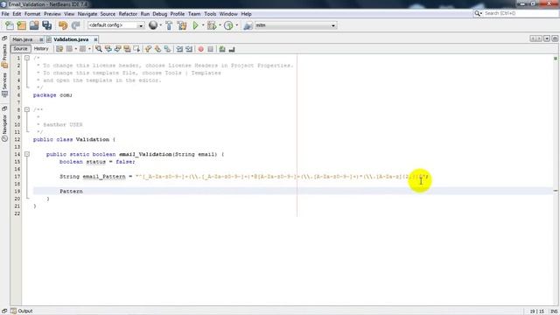This screenshot has height=315, width=560.
Task: Click red Start Macro Recording icon
Action: (200, 49)
